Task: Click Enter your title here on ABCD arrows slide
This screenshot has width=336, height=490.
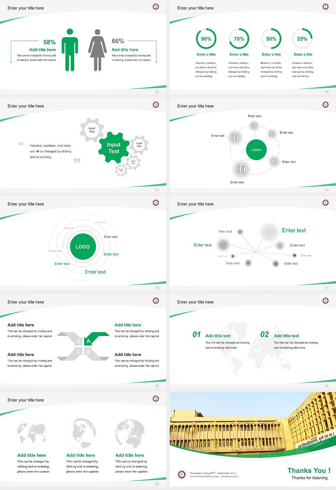Action: (26, 302)
